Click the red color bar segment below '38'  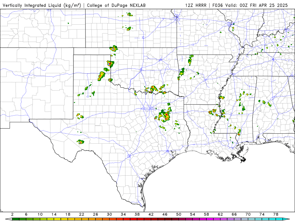point(141,219)
